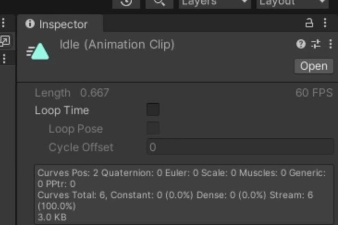
Task: Click the Cycle Offset input field
Action: point(240,147)
